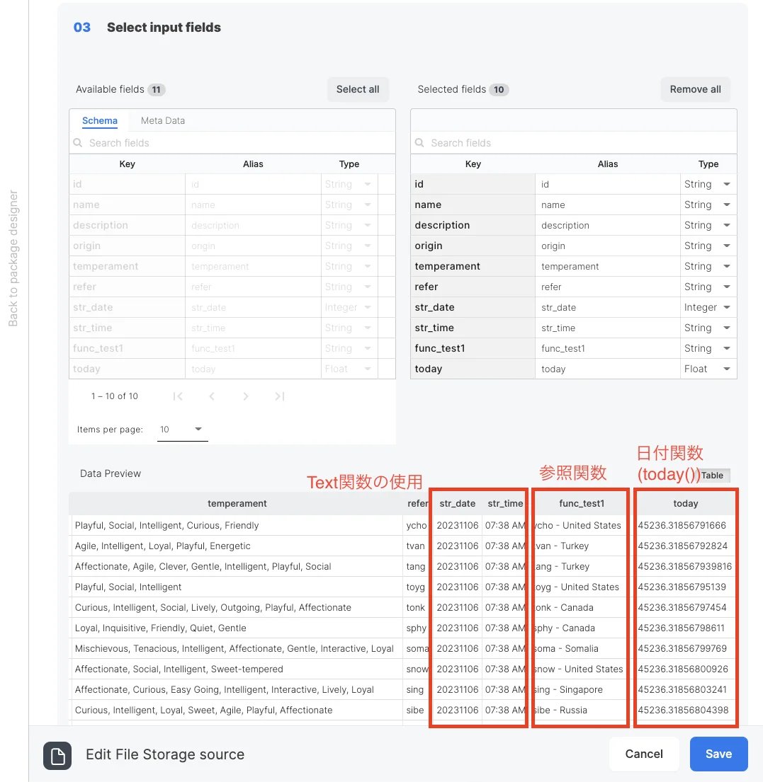Click the Remove all button
This screenshot has height=782, width=763.
click(695, 89)
